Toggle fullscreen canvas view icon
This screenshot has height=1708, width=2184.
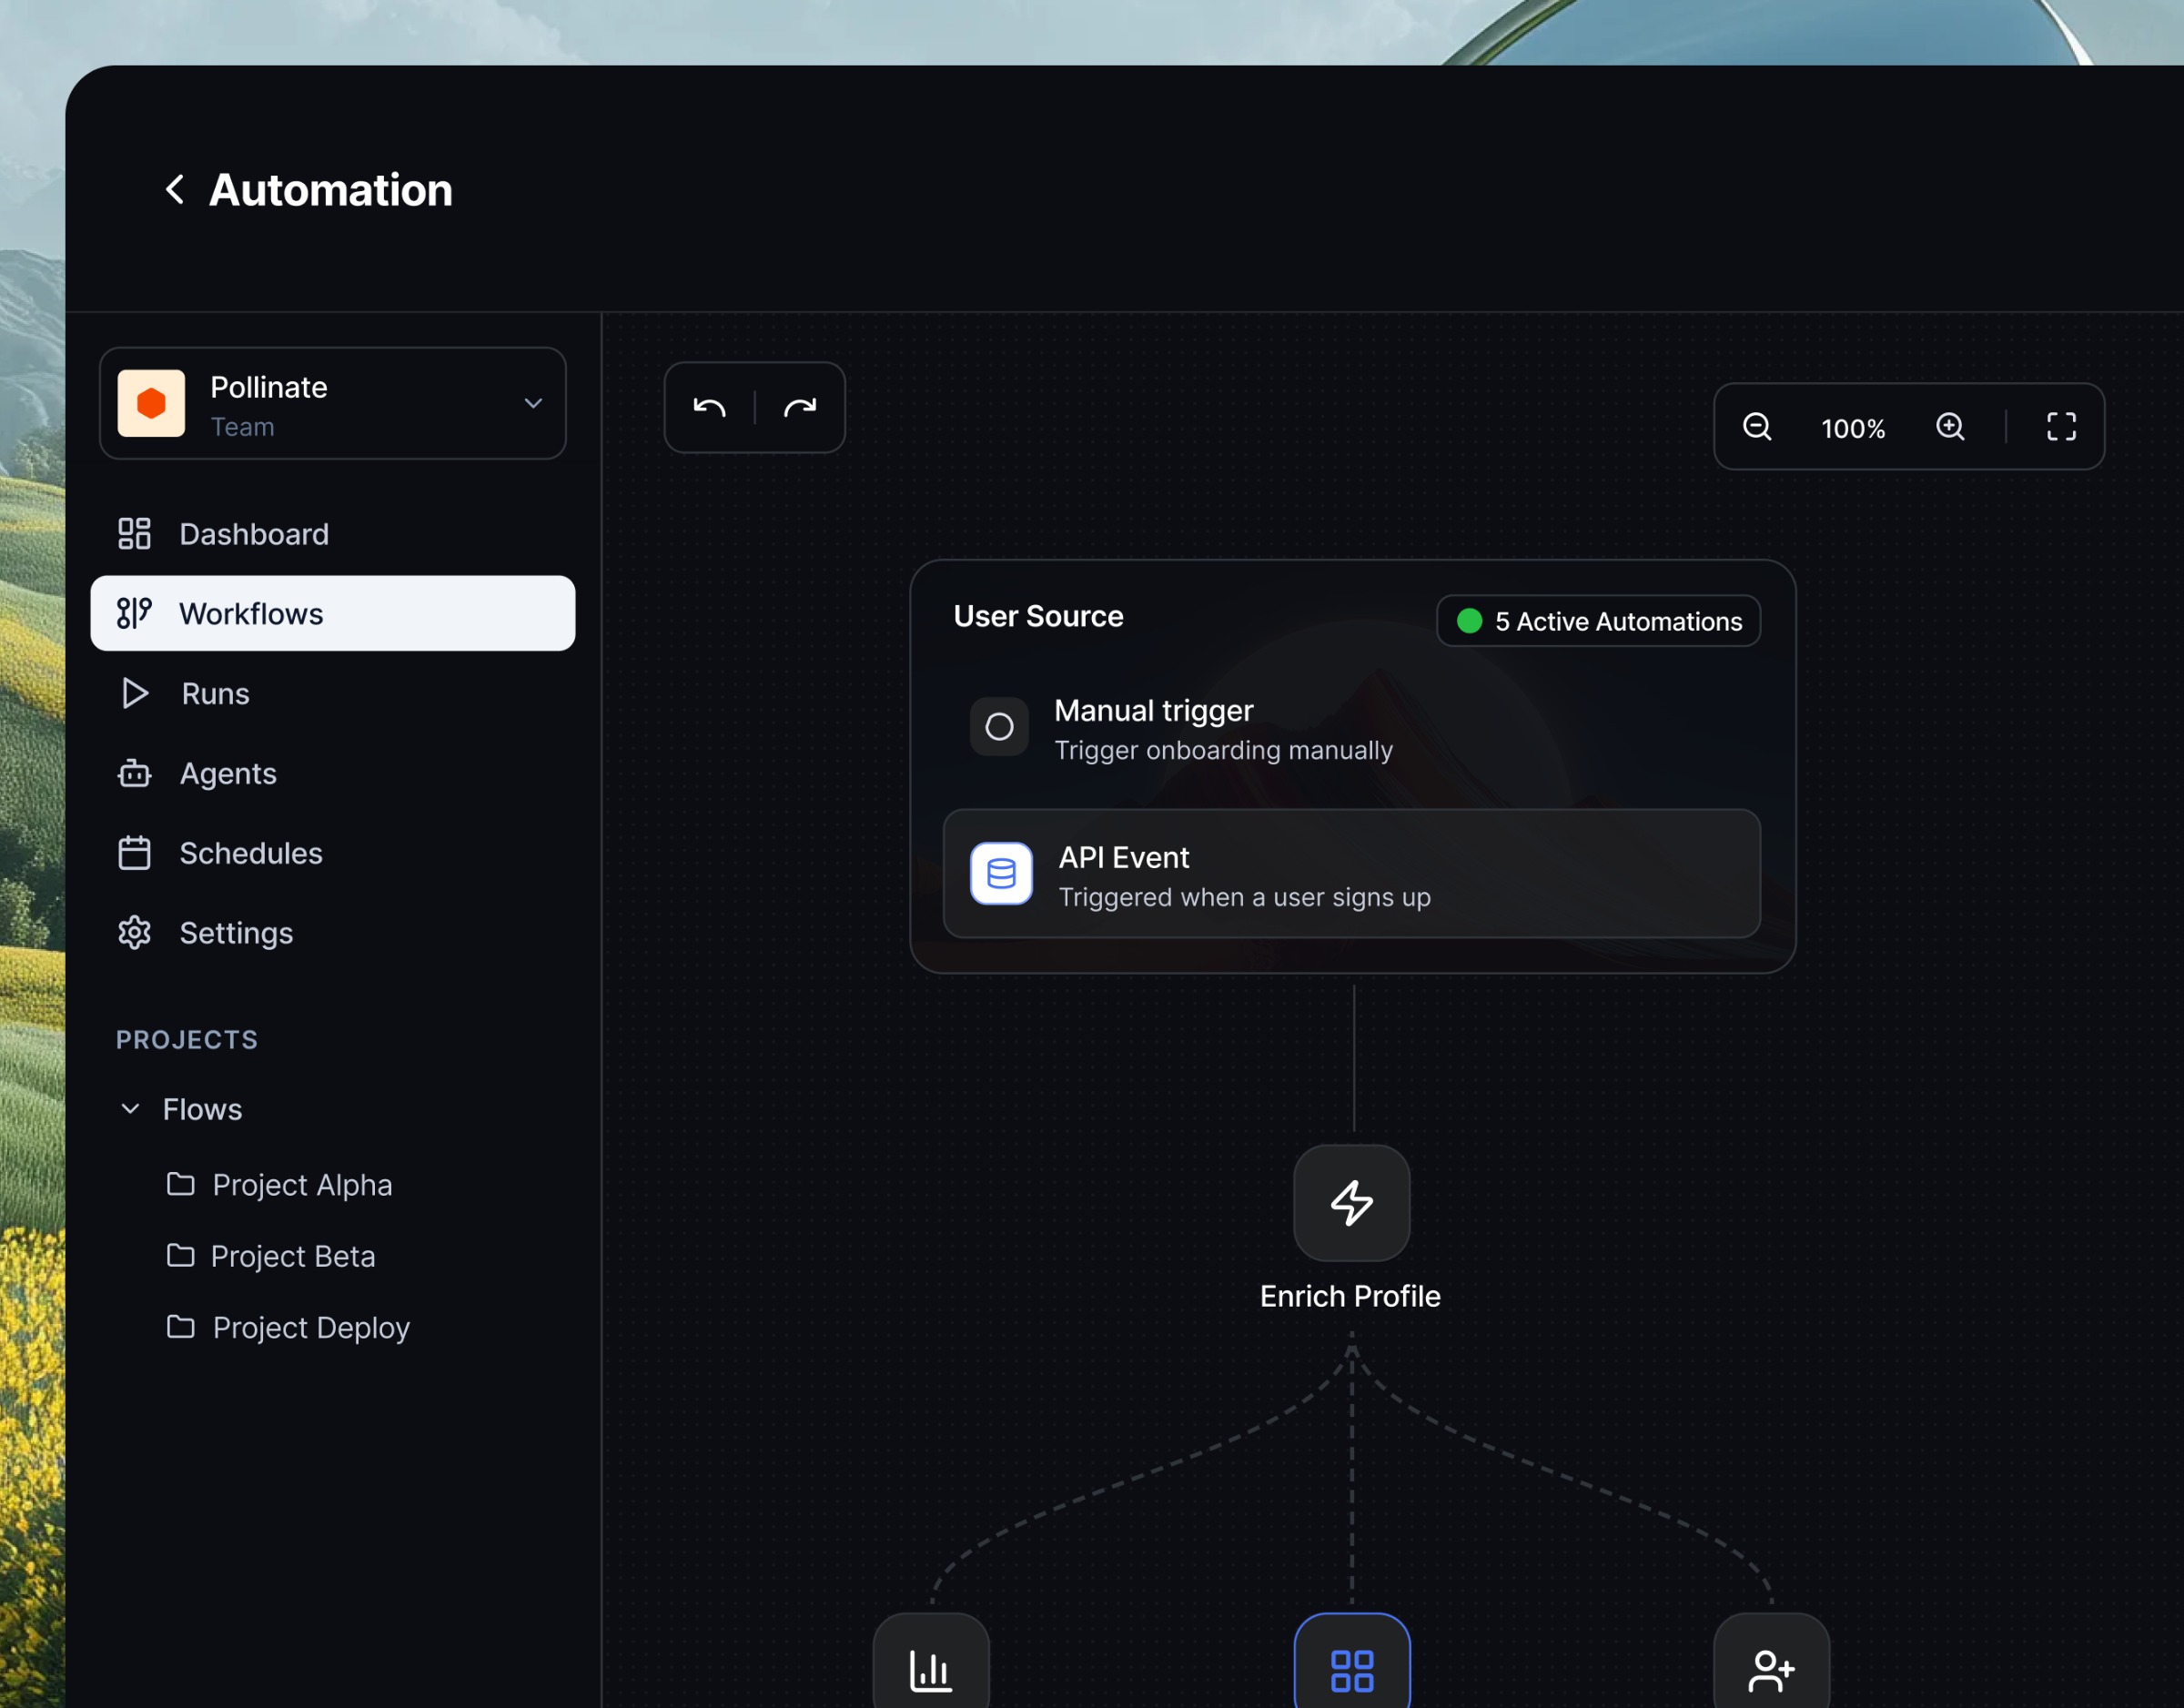[x=2061, y=427]
